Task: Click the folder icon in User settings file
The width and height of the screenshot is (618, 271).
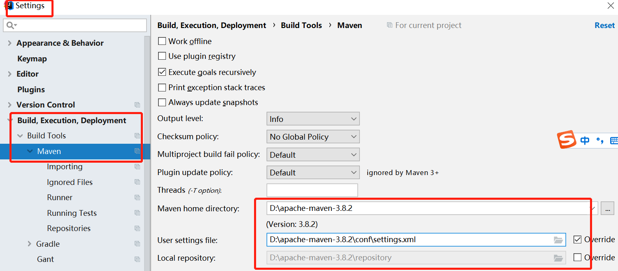Action: tap(558, 240)
